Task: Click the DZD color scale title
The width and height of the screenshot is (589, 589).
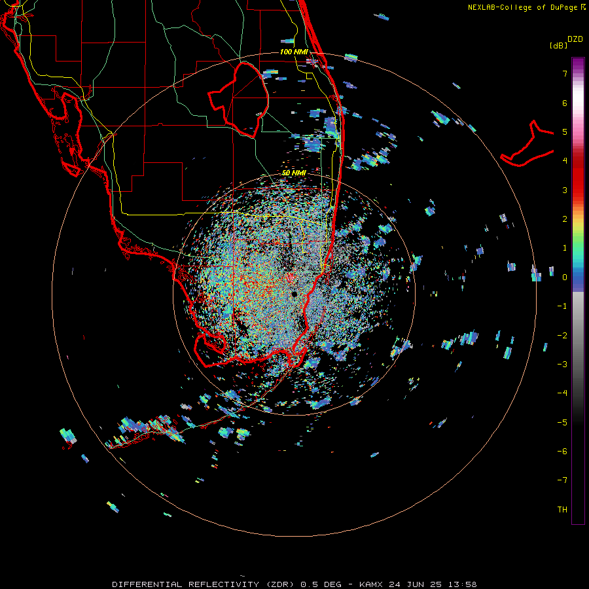Action: coord(575,39)
